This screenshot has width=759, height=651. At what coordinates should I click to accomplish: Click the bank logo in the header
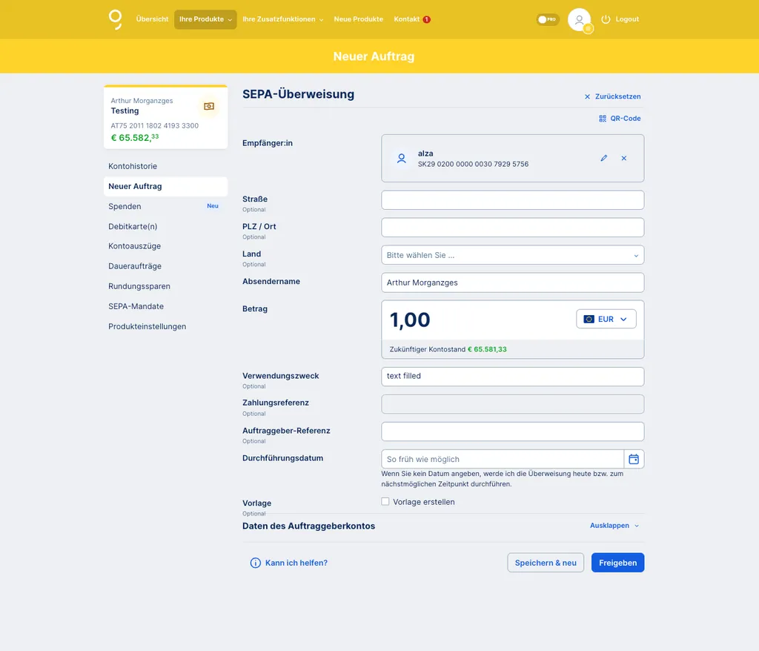pos(115,19)
